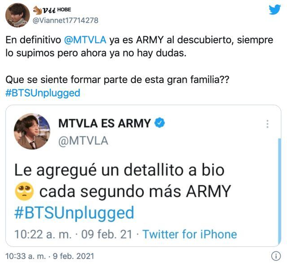Click the pleading-eyes emoji in quoted tweet
Screen dimensions: 287x264
tap(24, 191)
